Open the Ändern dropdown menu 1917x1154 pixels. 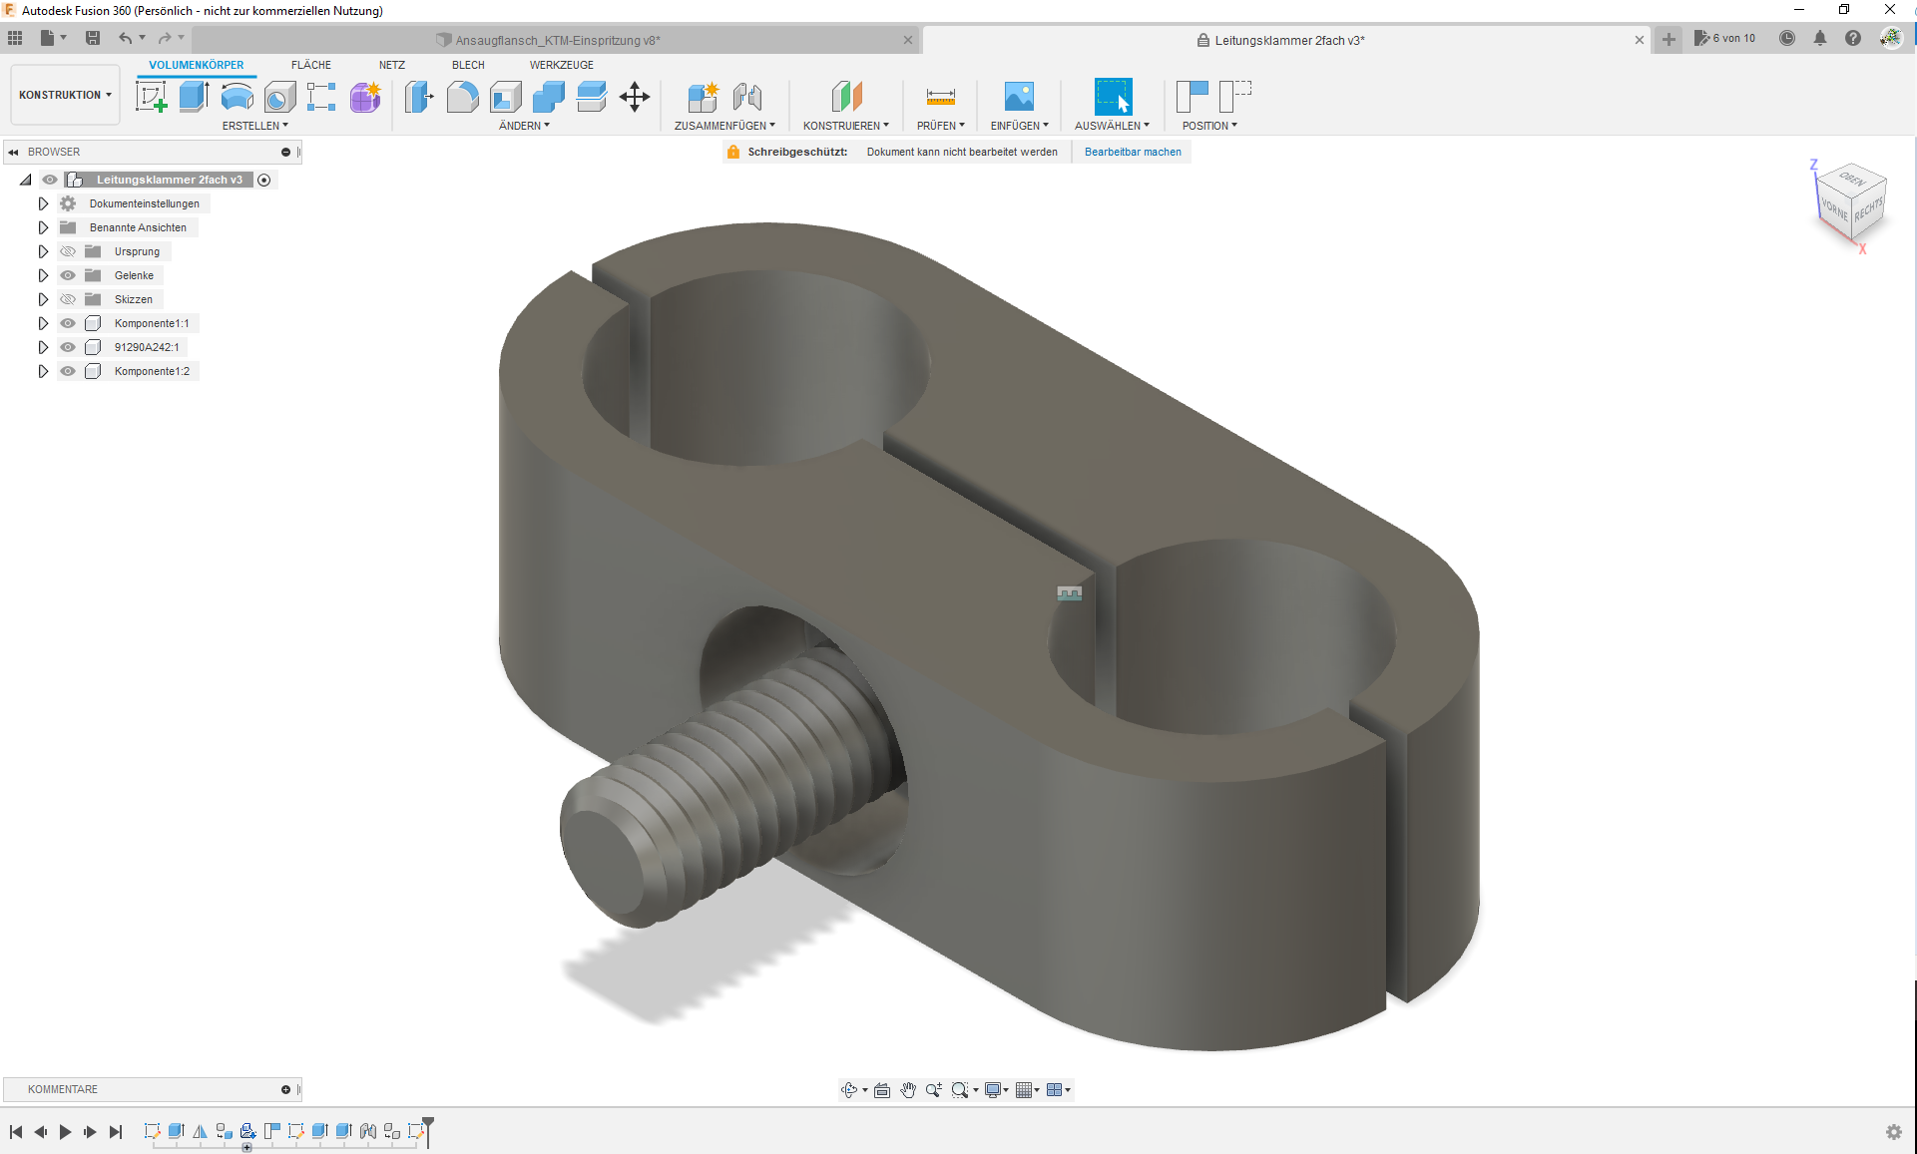[524, 126]
